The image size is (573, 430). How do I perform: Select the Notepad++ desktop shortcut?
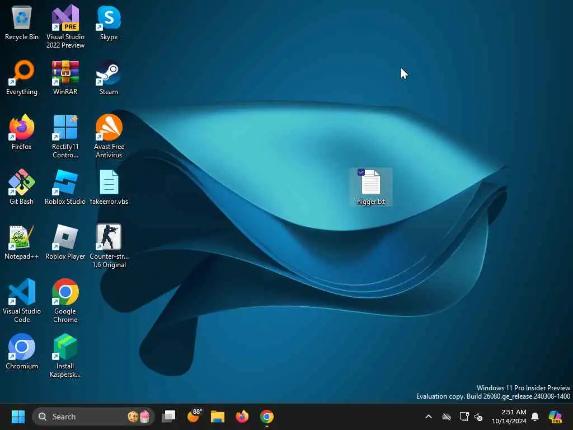click(x=22, y=242)
